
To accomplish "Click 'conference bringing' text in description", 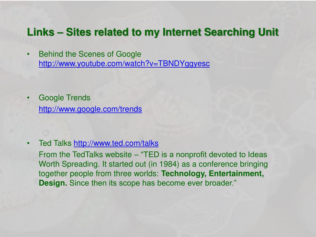I will point(233,164).
